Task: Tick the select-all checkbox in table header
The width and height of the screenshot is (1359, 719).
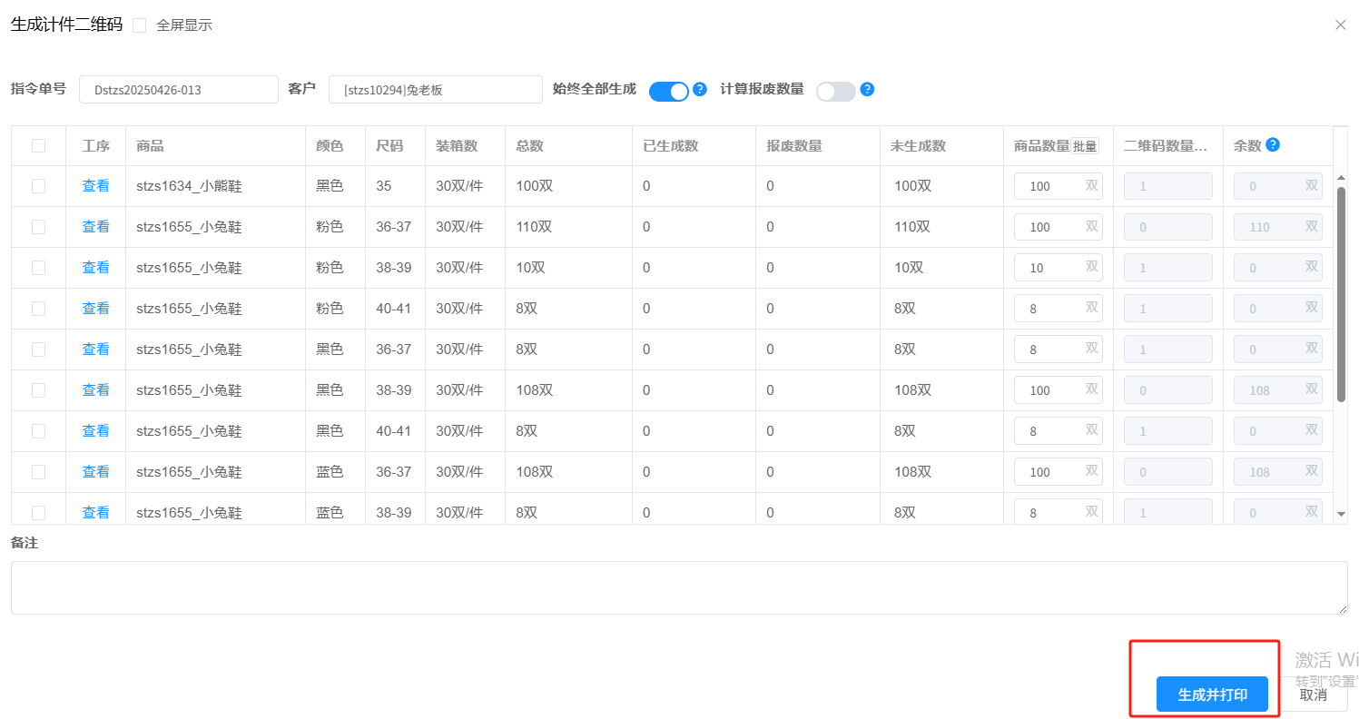Action: 38,145
